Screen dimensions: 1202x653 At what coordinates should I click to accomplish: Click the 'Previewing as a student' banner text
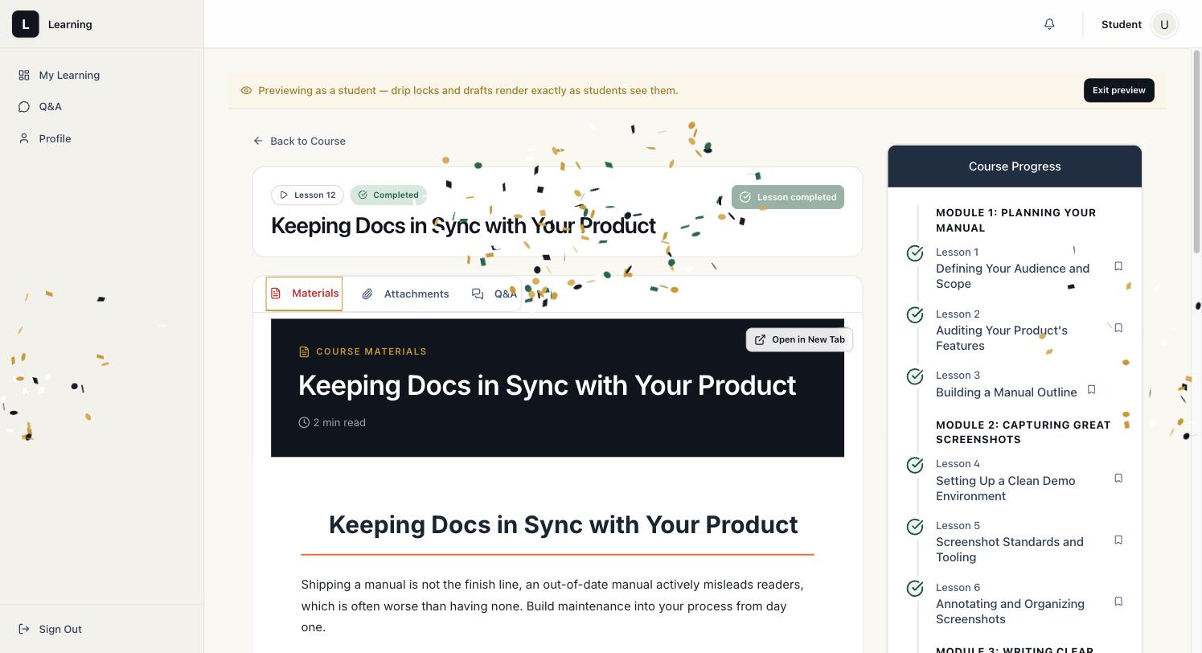(x=468, y=90)
